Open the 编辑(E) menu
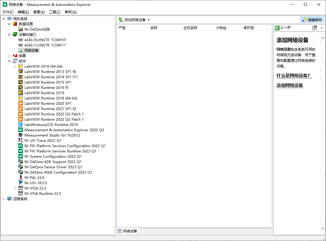326x241 pixels. coord(23,12)
